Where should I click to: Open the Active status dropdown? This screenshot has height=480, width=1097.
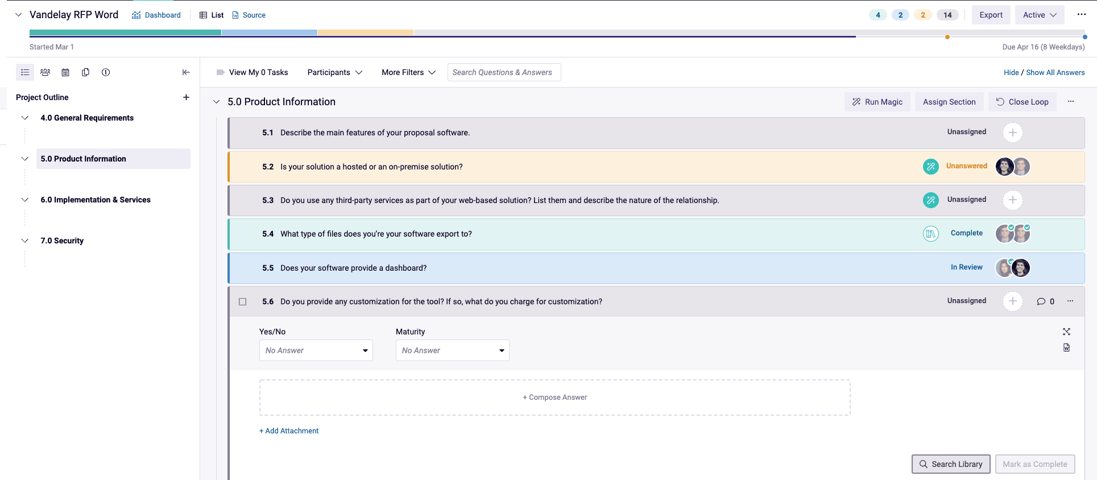coord(1040,15)
